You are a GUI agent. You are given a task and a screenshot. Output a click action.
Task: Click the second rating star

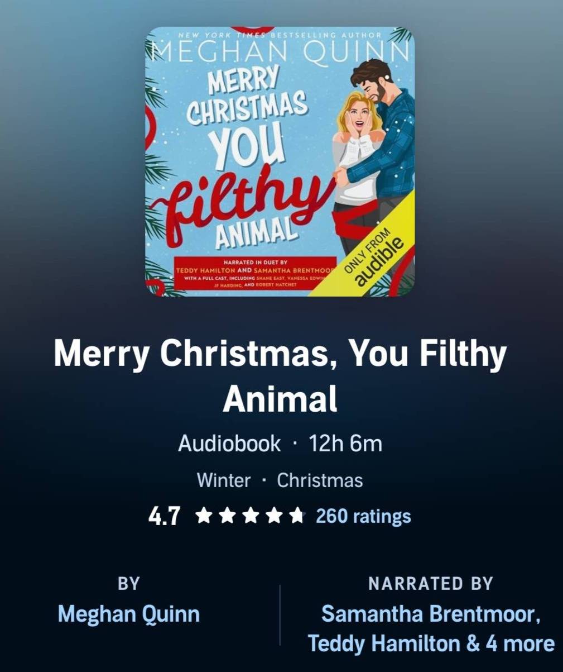click(227, 516)
